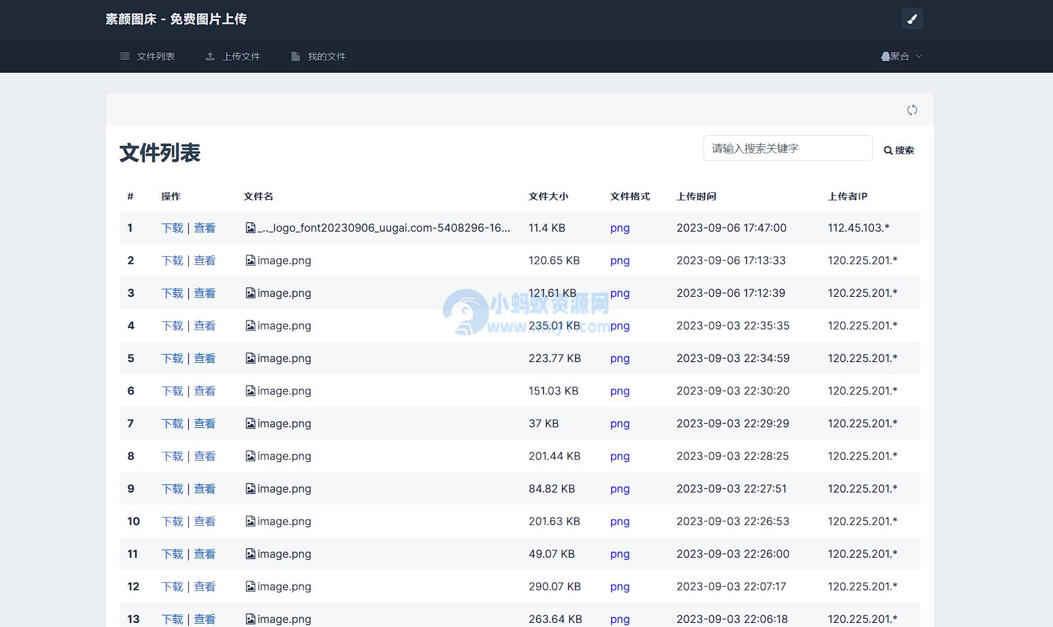
Task: Download the 121.61 KB image
Action: (172, 293)
